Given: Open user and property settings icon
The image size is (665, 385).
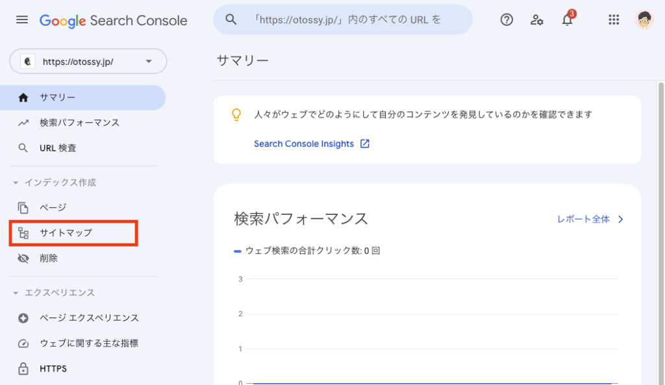Looking at the screenshot, I should coord(537,20).
